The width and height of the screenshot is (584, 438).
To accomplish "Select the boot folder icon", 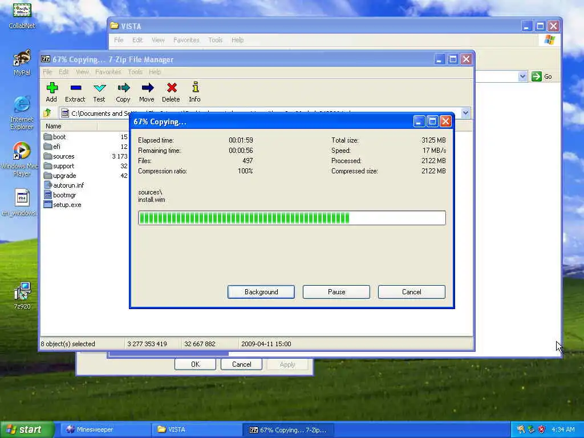I will point(48,137).
